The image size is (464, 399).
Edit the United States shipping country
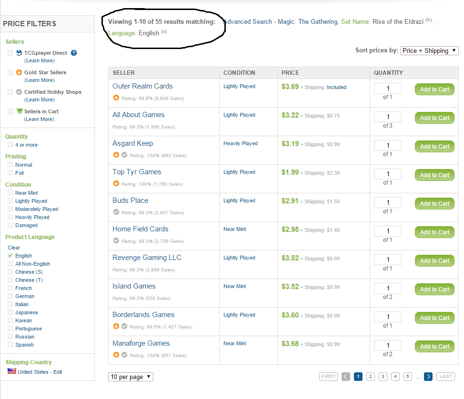point(58,372)
